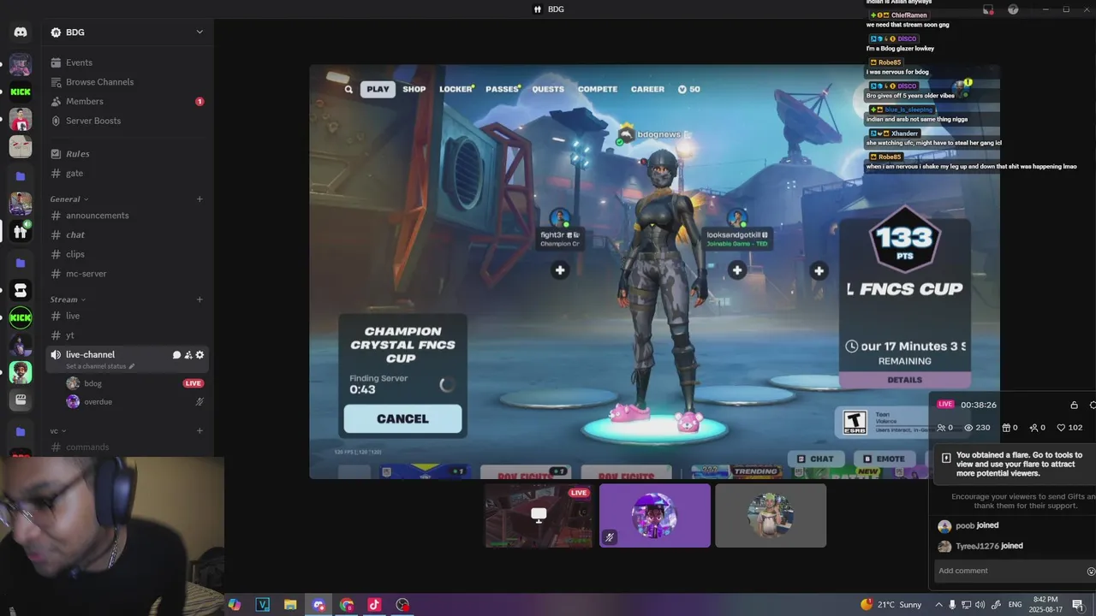The width and height of the screenshot is (1096, 616).
Task: Open the commands channel
Action: [127, 447]
